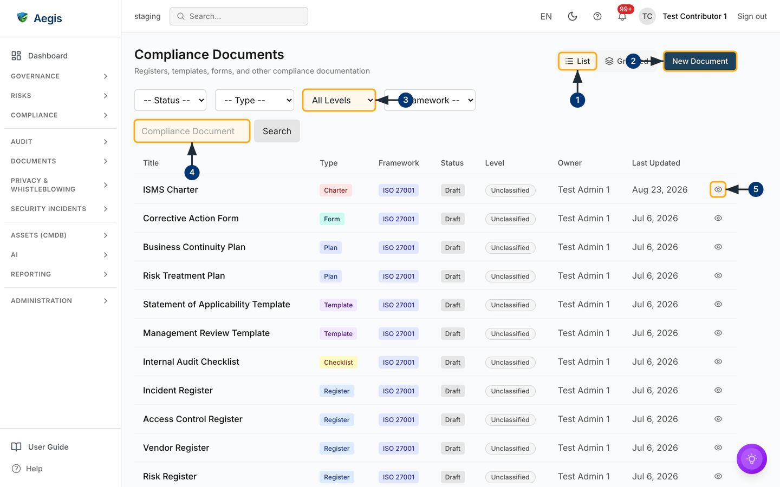Open Test Contributor 1 profile name

(x=694, y=16)
